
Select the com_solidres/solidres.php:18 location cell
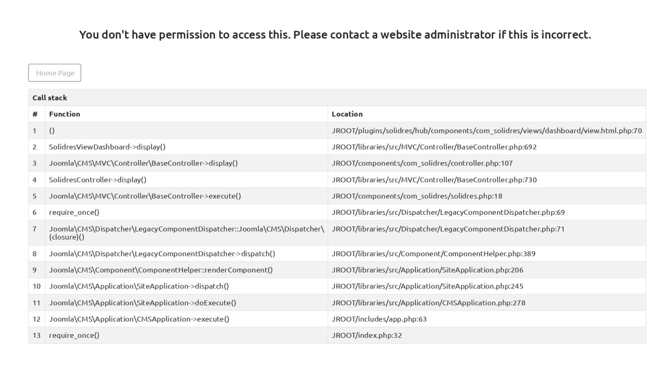tap(417, 196)
